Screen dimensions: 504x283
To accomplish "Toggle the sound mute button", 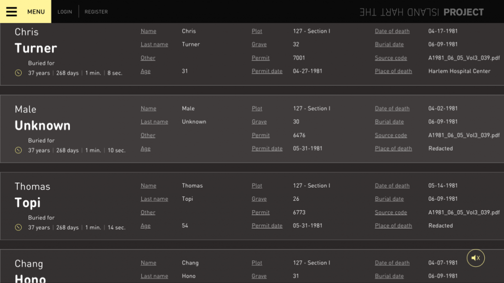I will point(475,258).
